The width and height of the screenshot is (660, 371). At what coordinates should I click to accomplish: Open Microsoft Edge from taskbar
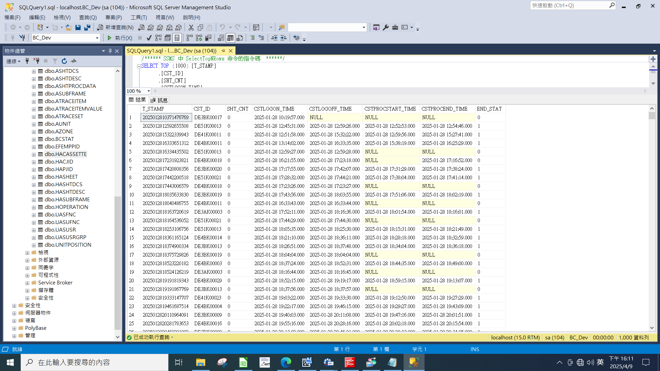pyautogui.click(x=286, y=362)
